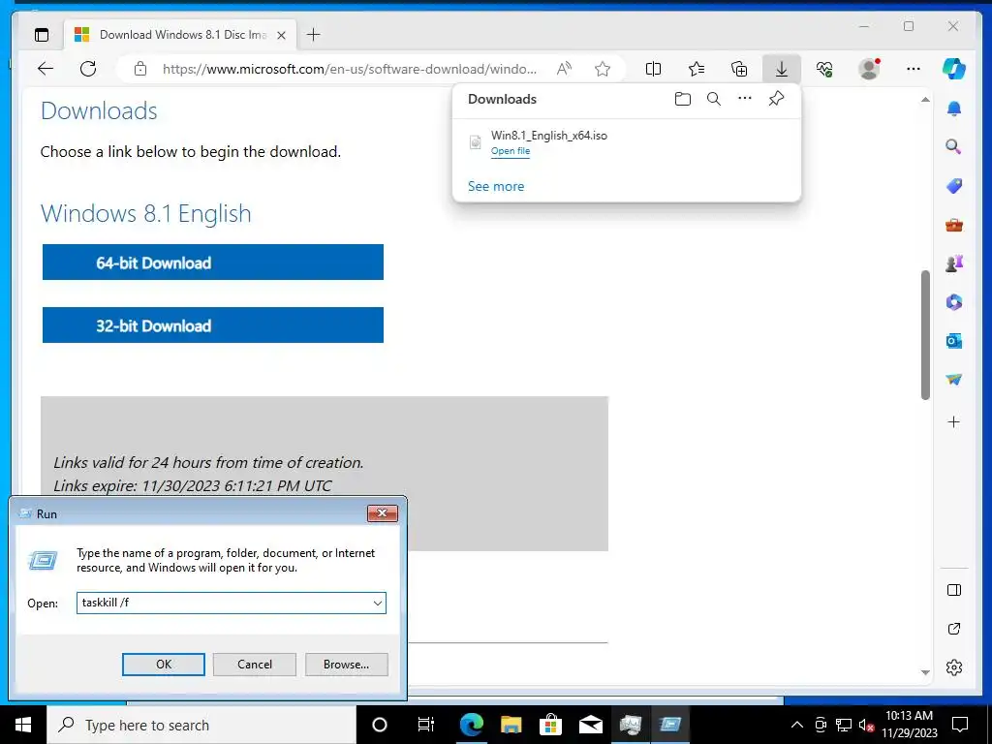Open Microsoft Edge from the taskbar

point(472,725)
